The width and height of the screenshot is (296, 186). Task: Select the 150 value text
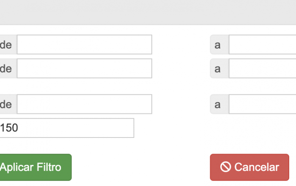[x=9, y=128]
